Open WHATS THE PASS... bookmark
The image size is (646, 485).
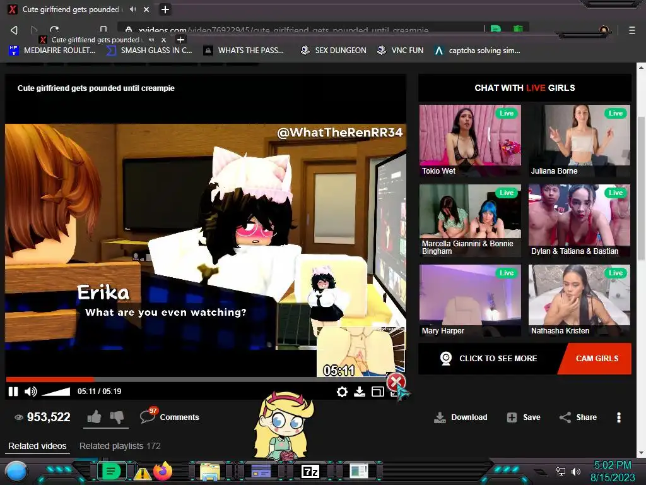[x=244, y=51]
